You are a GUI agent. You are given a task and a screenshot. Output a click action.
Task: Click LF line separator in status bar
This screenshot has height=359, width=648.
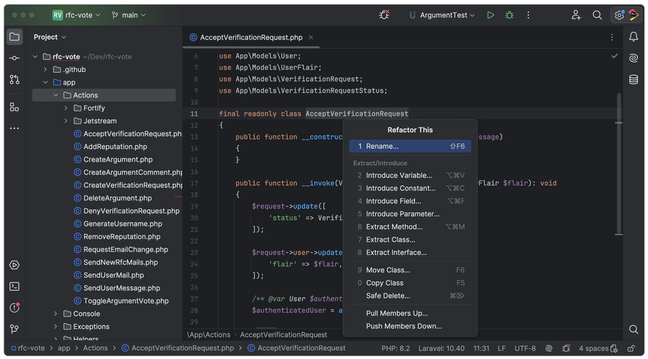pos(501,348)
